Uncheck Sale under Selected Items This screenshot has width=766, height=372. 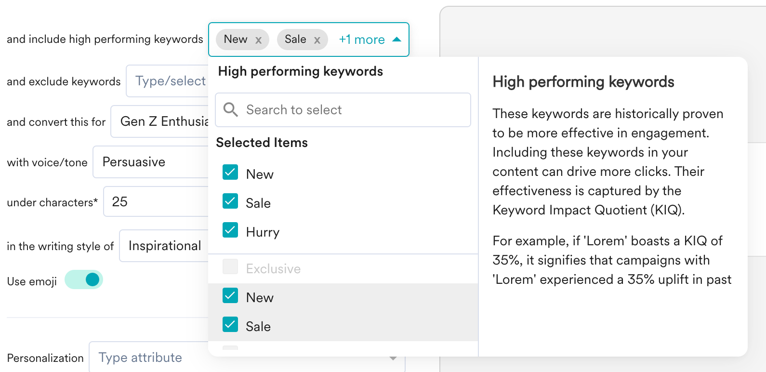point(230,201)
